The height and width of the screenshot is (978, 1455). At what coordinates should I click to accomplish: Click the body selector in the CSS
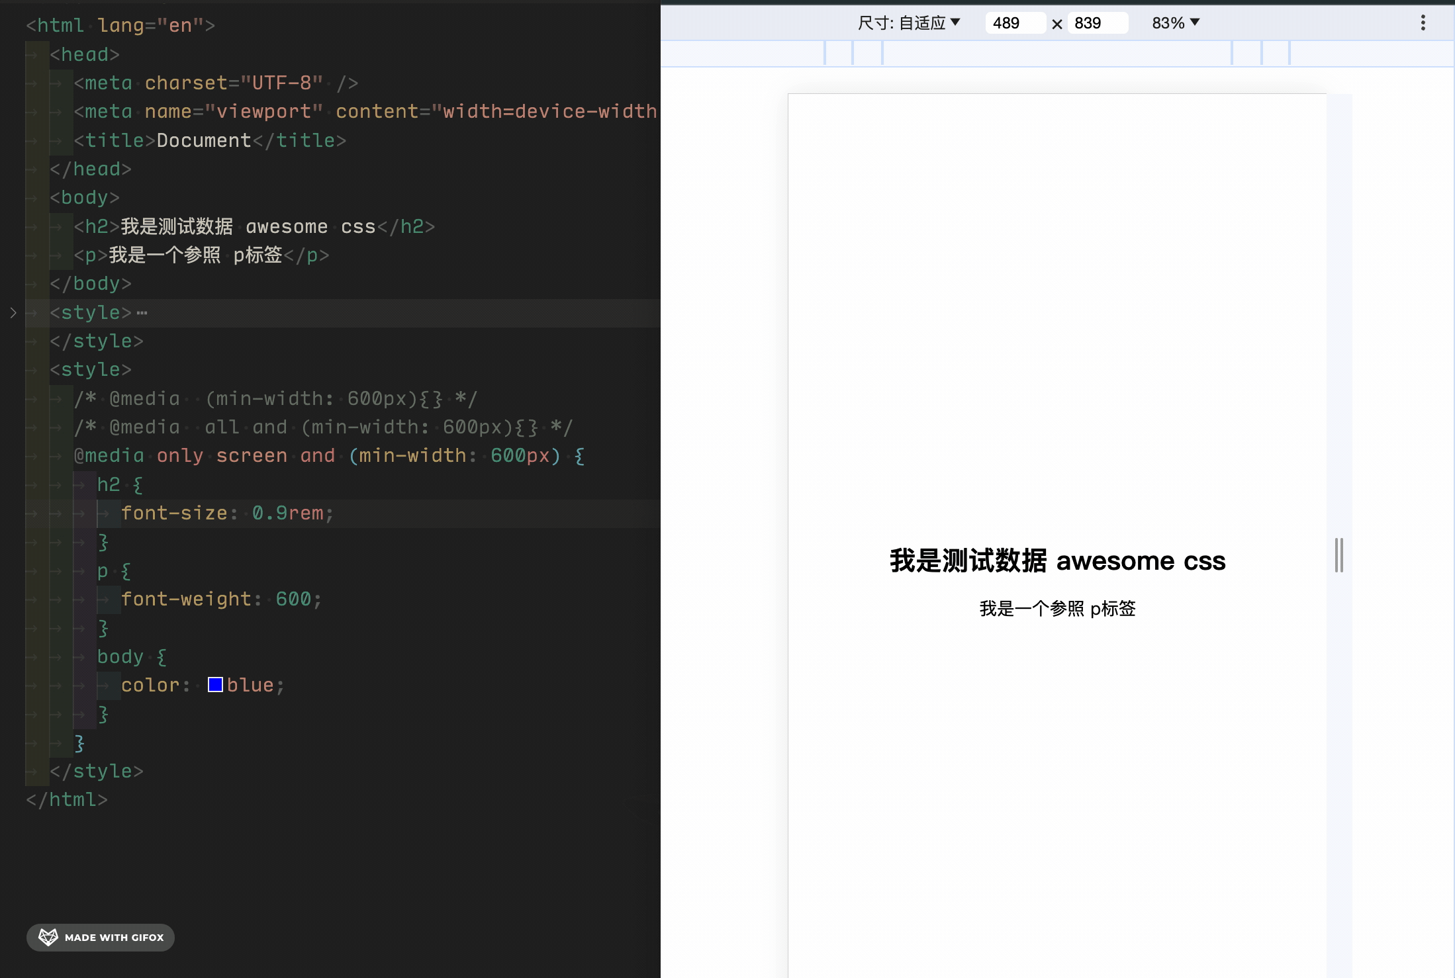click(x=120, y=656)
